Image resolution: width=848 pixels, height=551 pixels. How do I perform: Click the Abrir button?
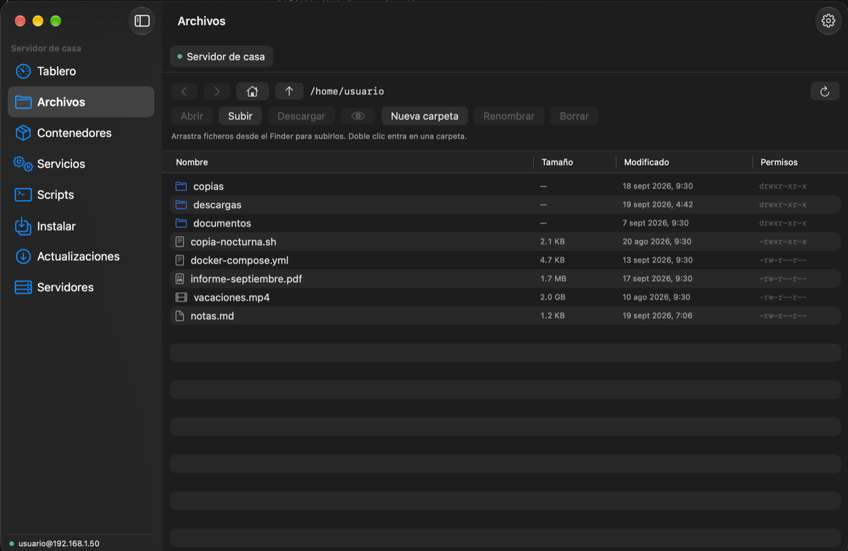pyautogui.click(x=192, y=116)
